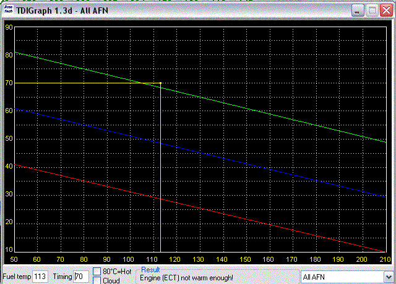Maximize the TDIGraph window

click(x=372, y=10)
